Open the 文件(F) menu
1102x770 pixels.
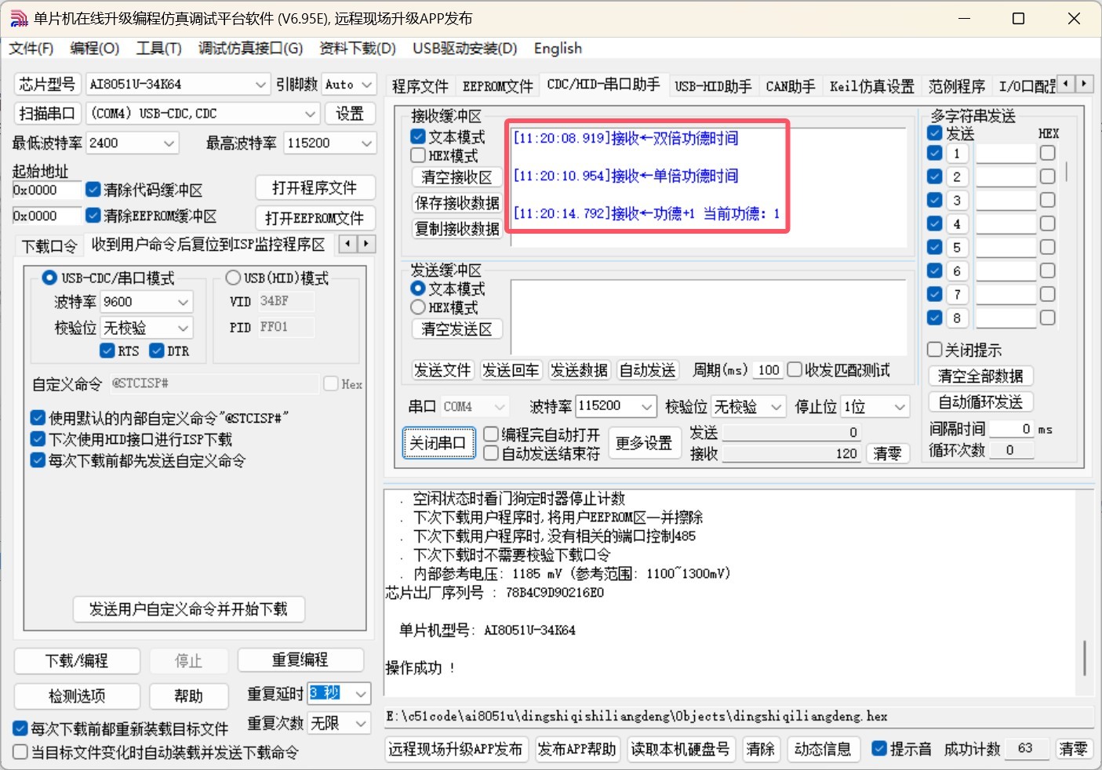point(31,49)
